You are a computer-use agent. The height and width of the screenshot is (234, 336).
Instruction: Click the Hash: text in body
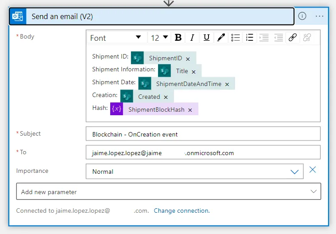click(x=100, y=108)
